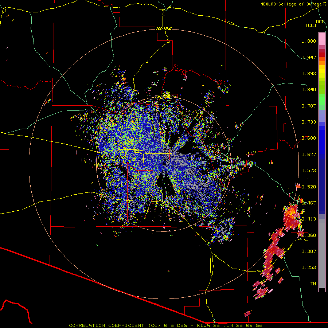Click the TH threshold label
This screenshot has height=328, width=328.
pyautogui.click(x=313, y=284)
